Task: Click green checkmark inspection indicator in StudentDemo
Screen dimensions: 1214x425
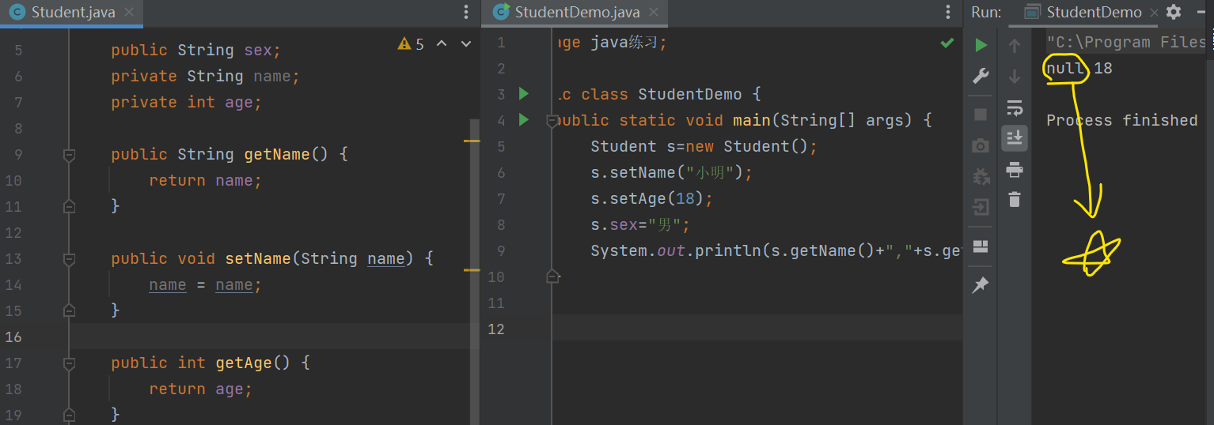Action: (947, 43)
